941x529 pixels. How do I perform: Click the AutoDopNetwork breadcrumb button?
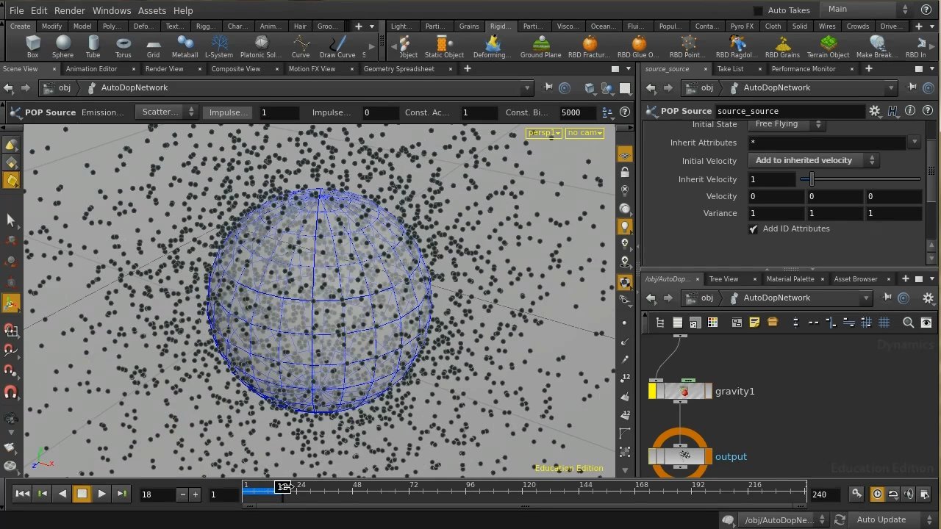134,87
